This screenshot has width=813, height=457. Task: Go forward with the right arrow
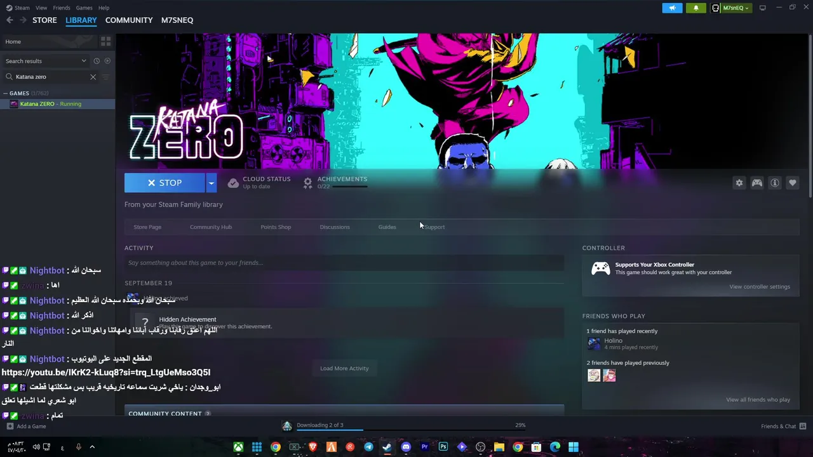23,20
